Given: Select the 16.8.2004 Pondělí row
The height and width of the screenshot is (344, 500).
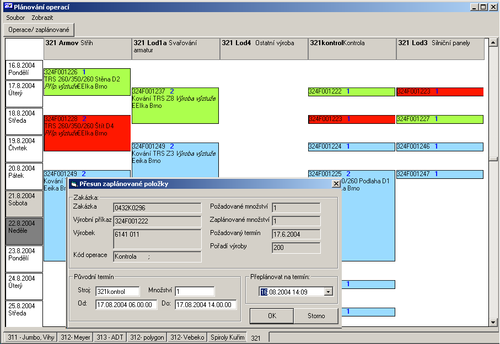Looking at the screenshot, I should point(24,70).
